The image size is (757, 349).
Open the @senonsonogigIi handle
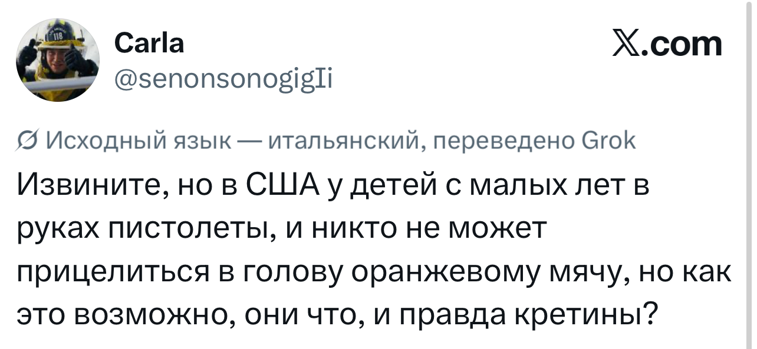(223, 77)
